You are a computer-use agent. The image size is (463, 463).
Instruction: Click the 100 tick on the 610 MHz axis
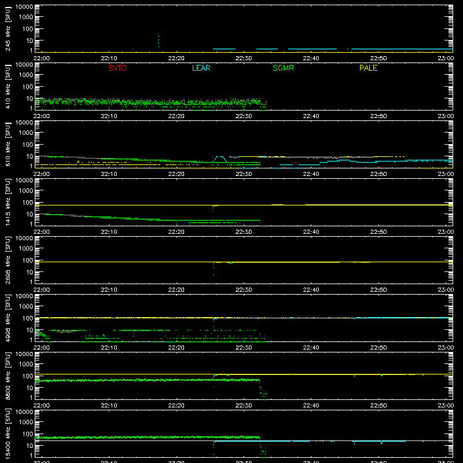28,145
